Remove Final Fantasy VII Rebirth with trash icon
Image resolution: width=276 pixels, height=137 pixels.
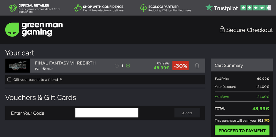tap(197, 66)
